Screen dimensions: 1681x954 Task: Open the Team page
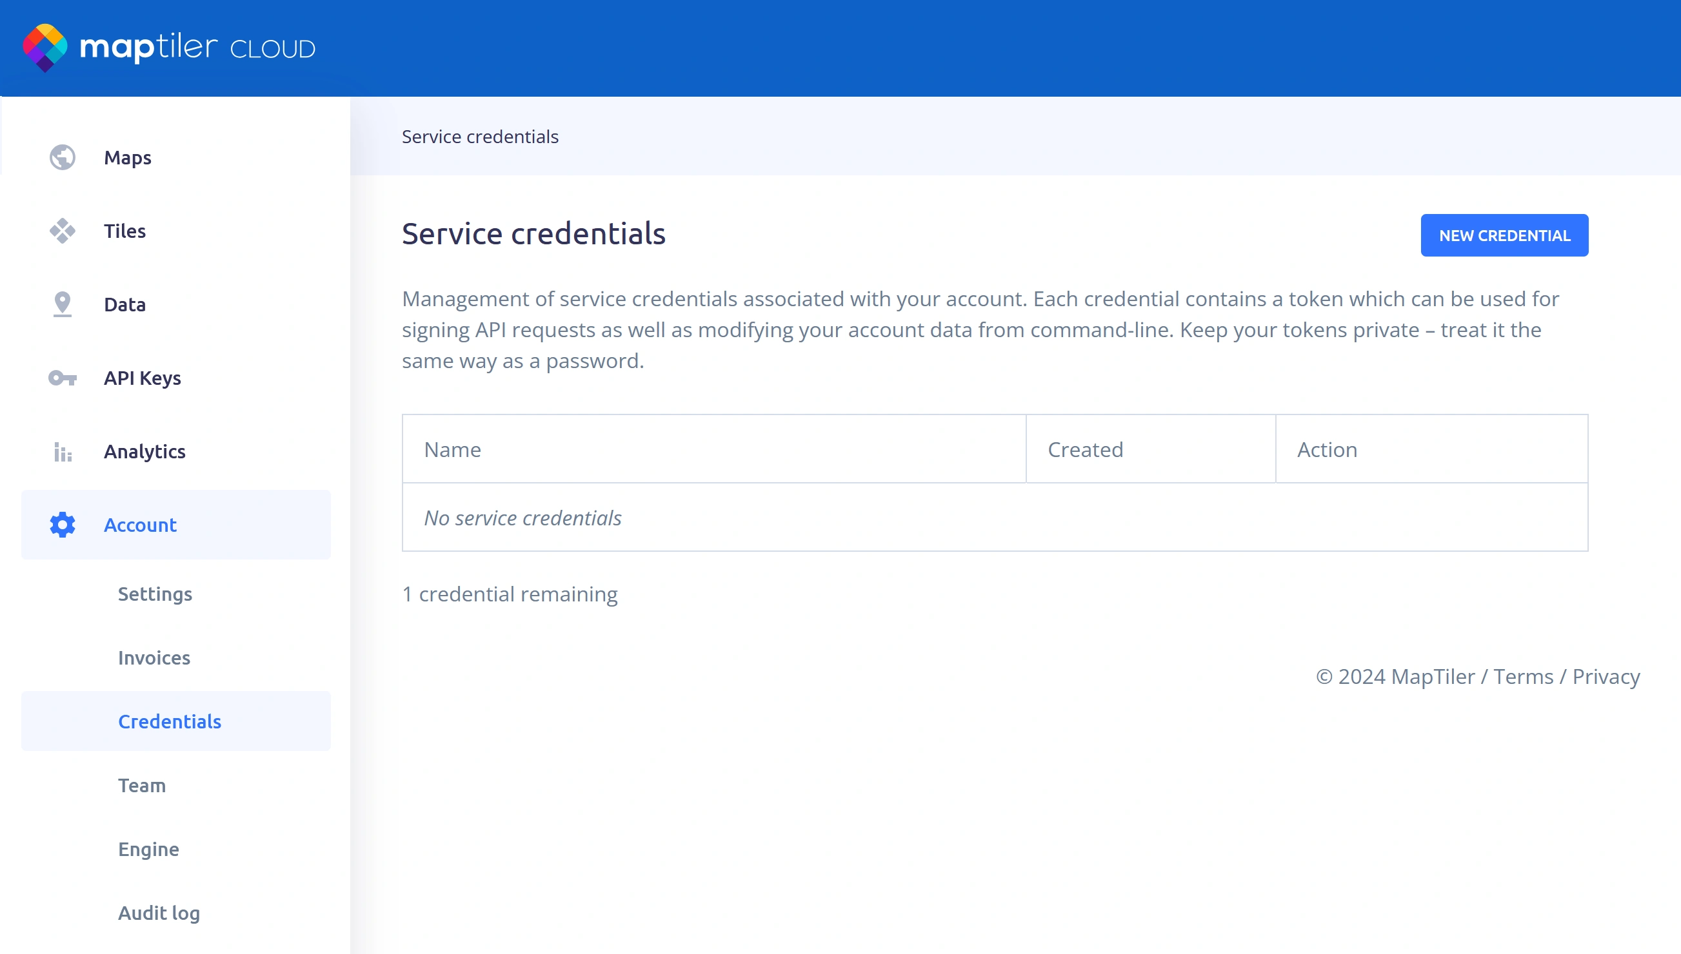click(142, 785)
